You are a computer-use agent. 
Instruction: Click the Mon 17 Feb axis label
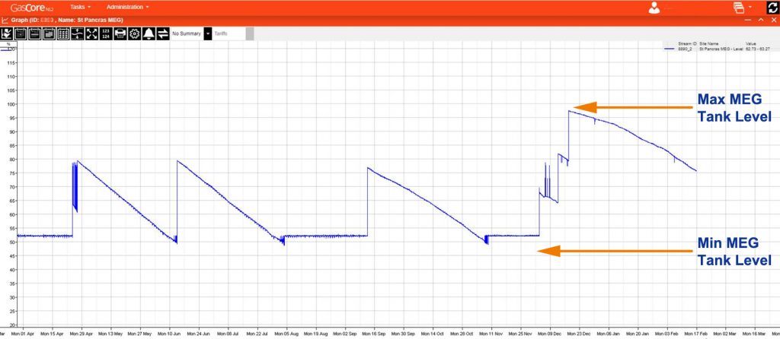(x=695, y=334)
